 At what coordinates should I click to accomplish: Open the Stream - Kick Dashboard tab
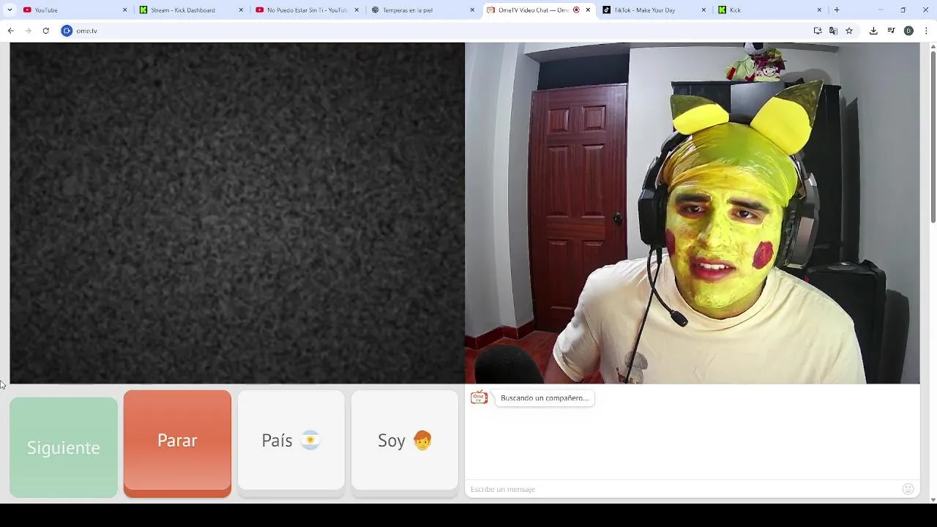point(190,10)
